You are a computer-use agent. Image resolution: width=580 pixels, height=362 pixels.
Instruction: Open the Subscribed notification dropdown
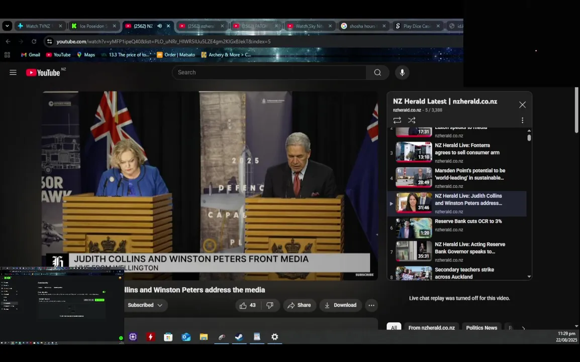[x=145, y=305]
